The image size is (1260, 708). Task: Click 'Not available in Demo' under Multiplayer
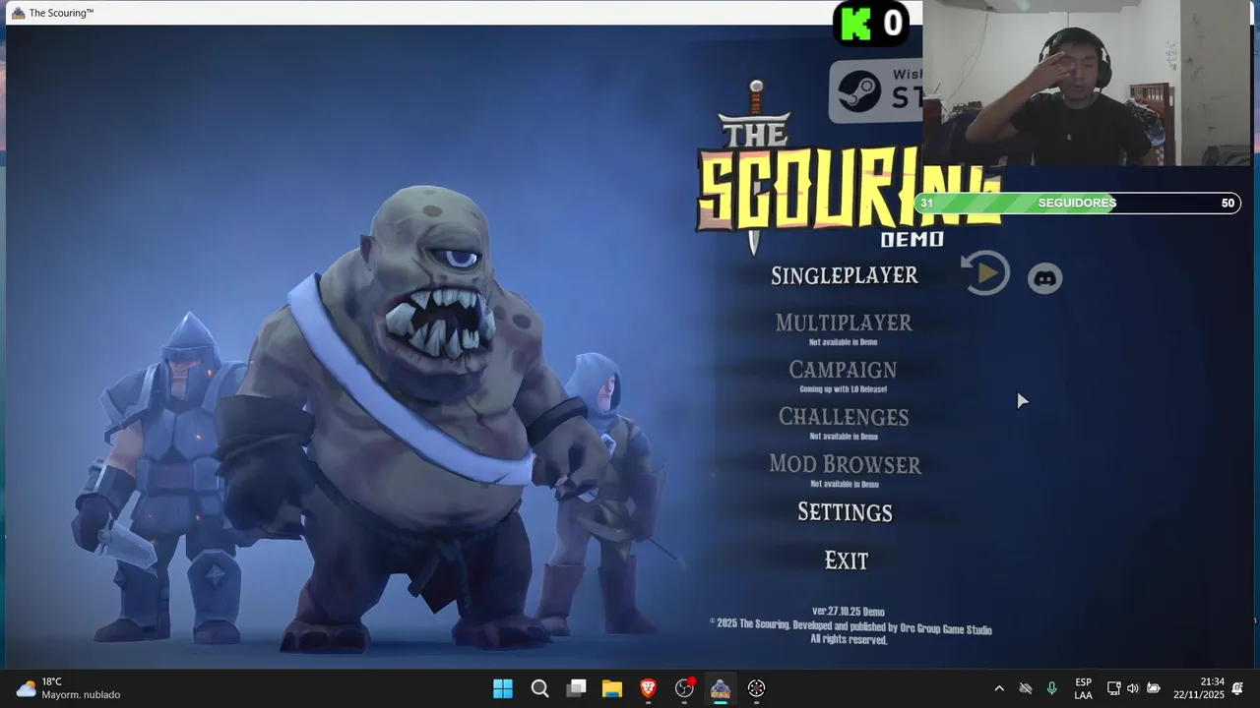pyautogui.click(x=844, y=342)
